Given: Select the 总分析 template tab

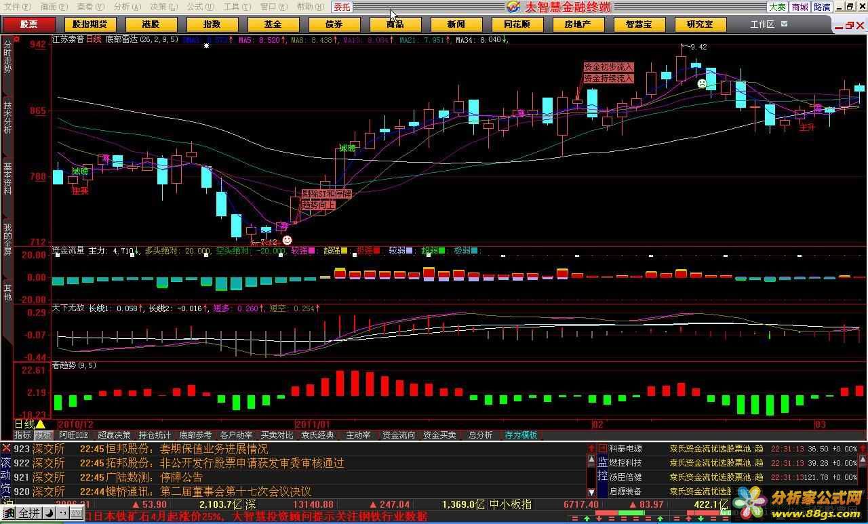Looking at the screenshot, I should [480, 435].
